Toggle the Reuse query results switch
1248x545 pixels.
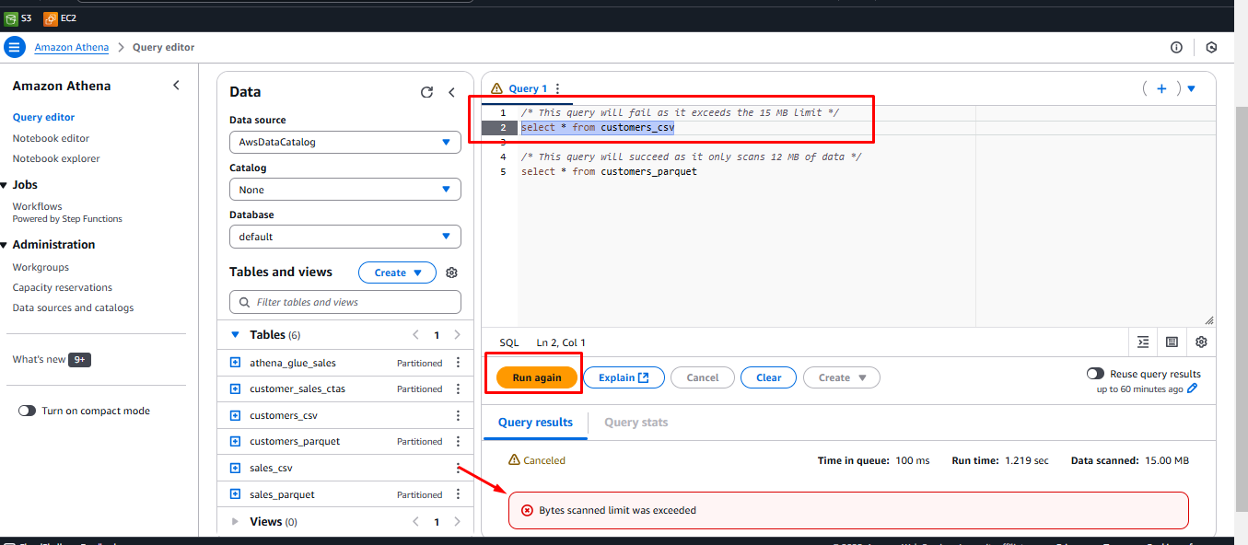[1095, 374]
